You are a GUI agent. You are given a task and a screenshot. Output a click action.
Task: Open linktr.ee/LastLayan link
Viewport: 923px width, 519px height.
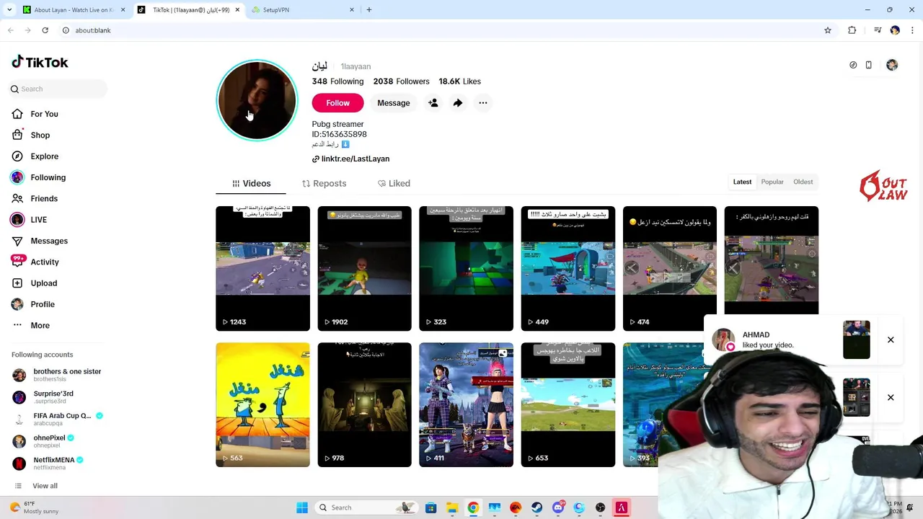pyautogui.click(x=350, y=159)
